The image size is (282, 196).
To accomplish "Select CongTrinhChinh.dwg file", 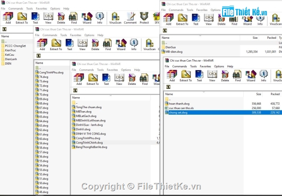I will (x=87, y=142).
